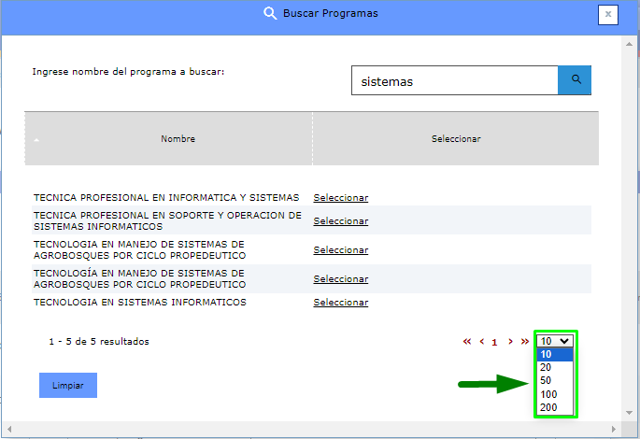Pick 100 from the page size list
640x439 pixels.
tap(548, 394)
